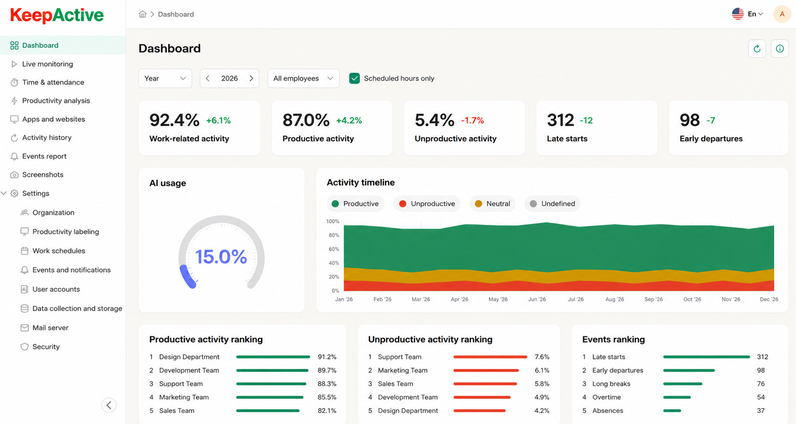
Task: Click Overtime row in Events ranking
Action: pyautogui.click(x=675, y=397)
